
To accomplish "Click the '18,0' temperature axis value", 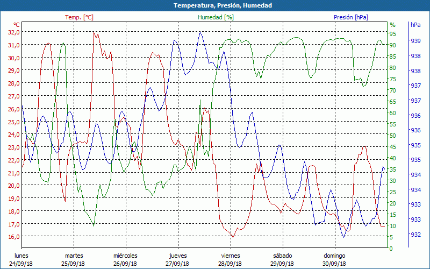I will pos(14,211).
